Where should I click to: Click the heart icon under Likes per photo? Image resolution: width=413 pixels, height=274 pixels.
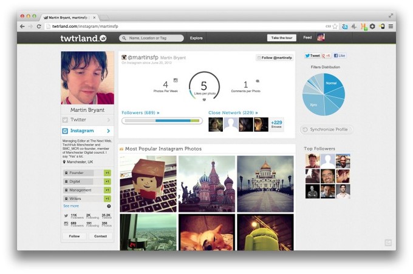(204, 99)
